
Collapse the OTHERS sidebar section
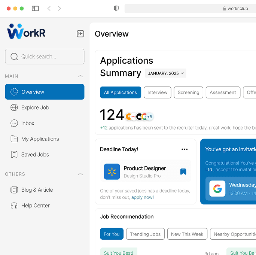click(x=80, y=174)
